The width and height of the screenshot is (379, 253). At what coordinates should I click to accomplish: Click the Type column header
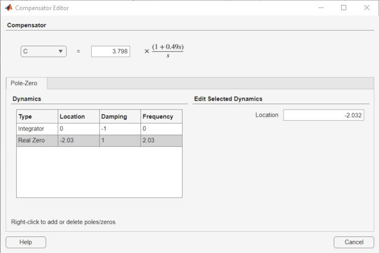[37, 117]
